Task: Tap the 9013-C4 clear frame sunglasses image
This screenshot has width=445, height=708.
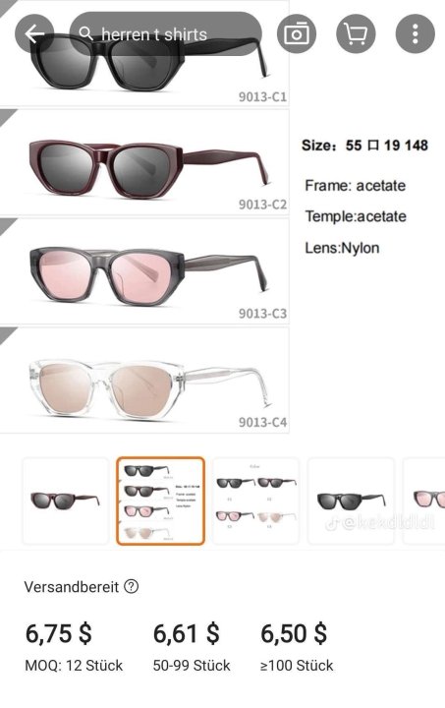Action: (x=144, y=380)
